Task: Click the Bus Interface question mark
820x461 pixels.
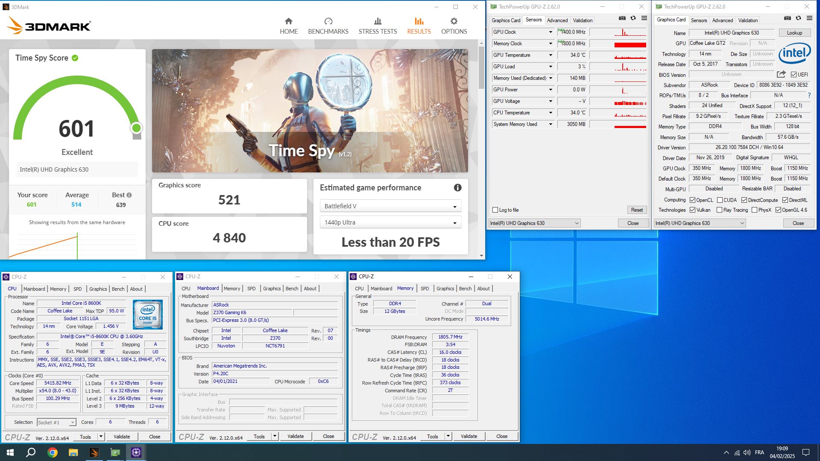Action: click(809, 95)
